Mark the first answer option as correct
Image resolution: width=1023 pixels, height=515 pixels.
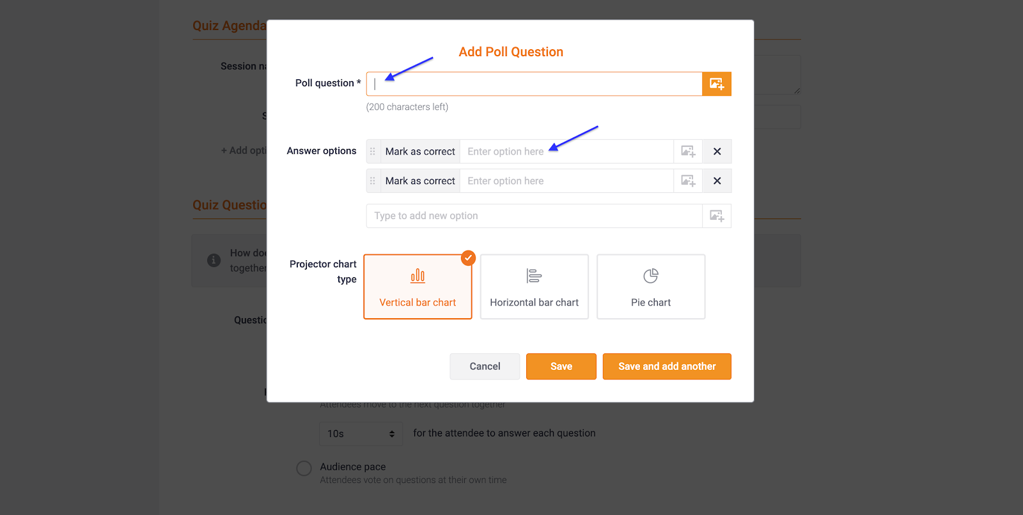420,151
